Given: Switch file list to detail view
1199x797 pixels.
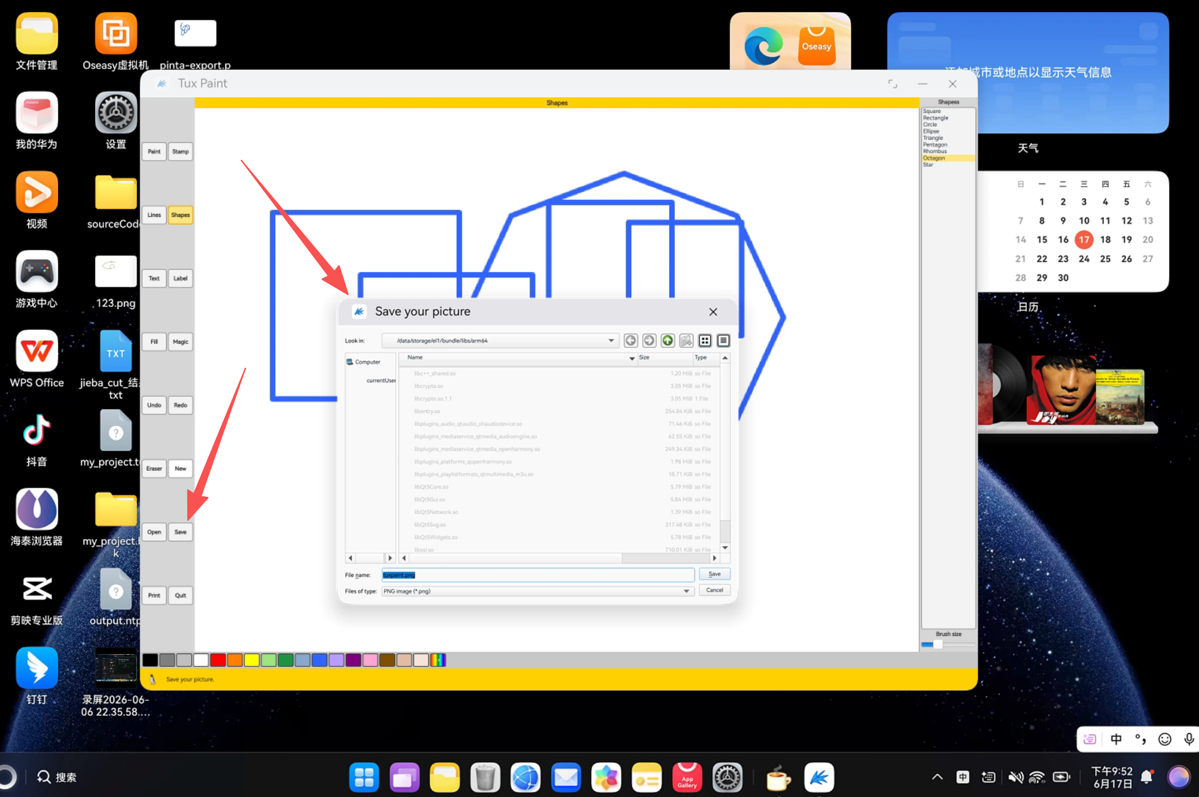Looking at the screenshot, I should (723, 341).
